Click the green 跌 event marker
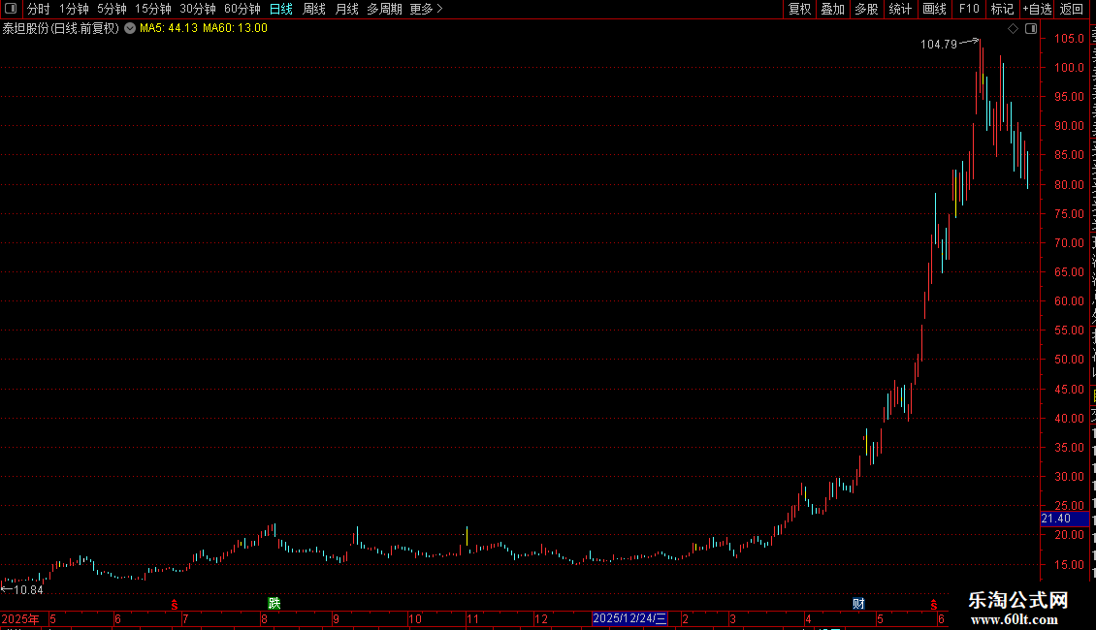Screen dimensions: 1096x630 pyautogui.click(x=274, y=603)
